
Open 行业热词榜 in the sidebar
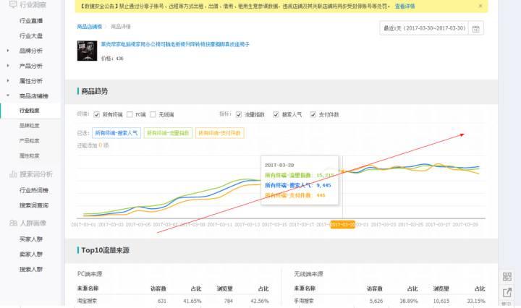[x=34, y=190]
